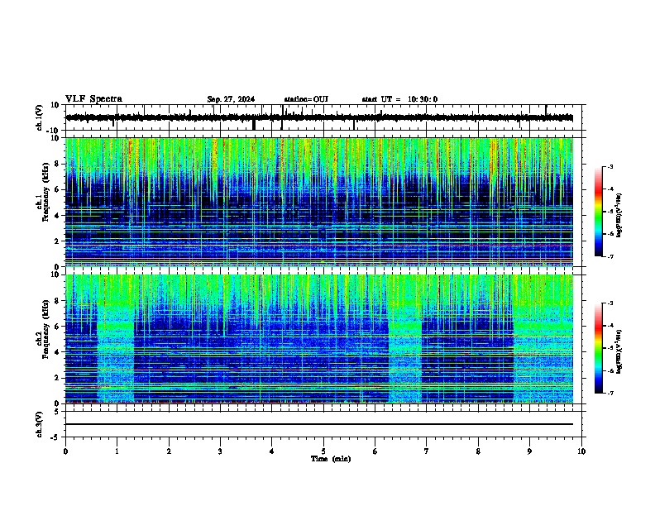The image size is (655, 506).
Task: Click the time axis tick label 0
Action: (65, 451)
